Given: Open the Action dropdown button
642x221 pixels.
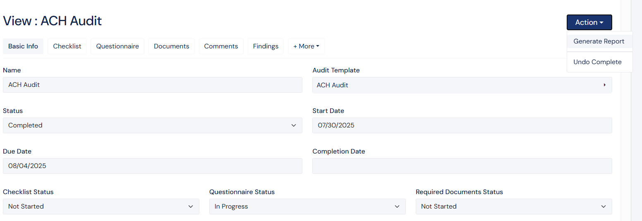Looking at the screenshot, I should pos(589,22).
